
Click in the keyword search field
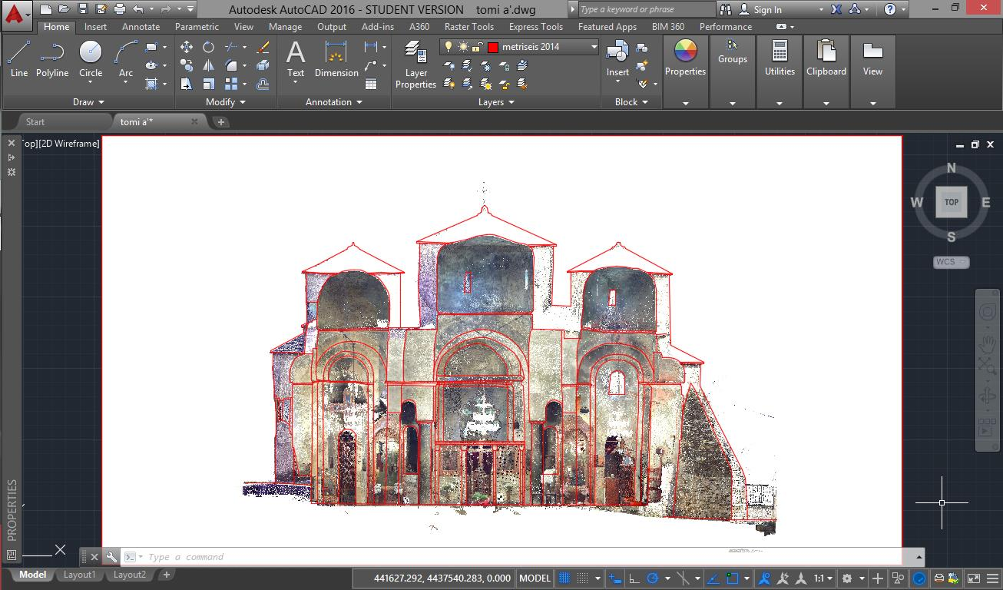point(645,9)
